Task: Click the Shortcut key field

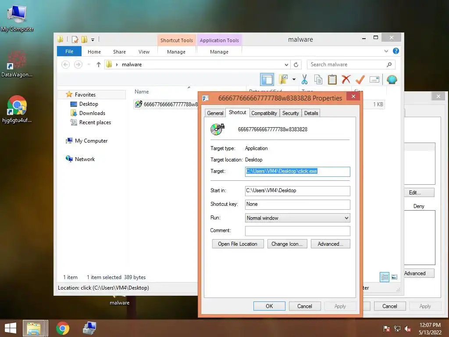Action: pos(298,204)
